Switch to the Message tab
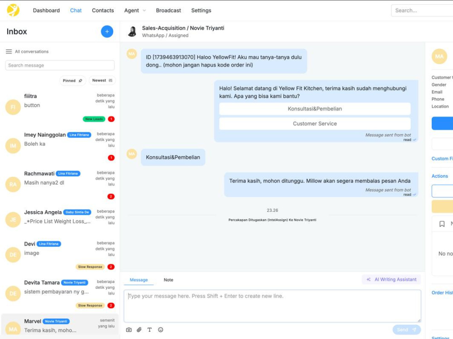453x339 pixels. click(x=139, y=280)
